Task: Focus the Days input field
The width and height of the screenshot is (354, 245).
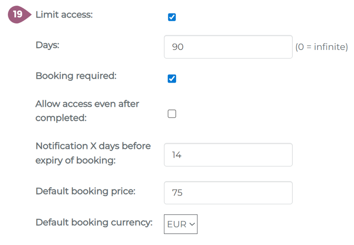Action: [x=228, y=47]
